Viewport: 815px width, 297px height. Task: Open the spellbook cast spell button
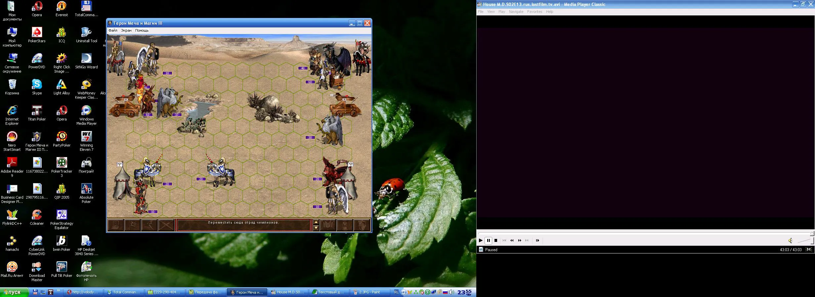[x=328, y=225]
